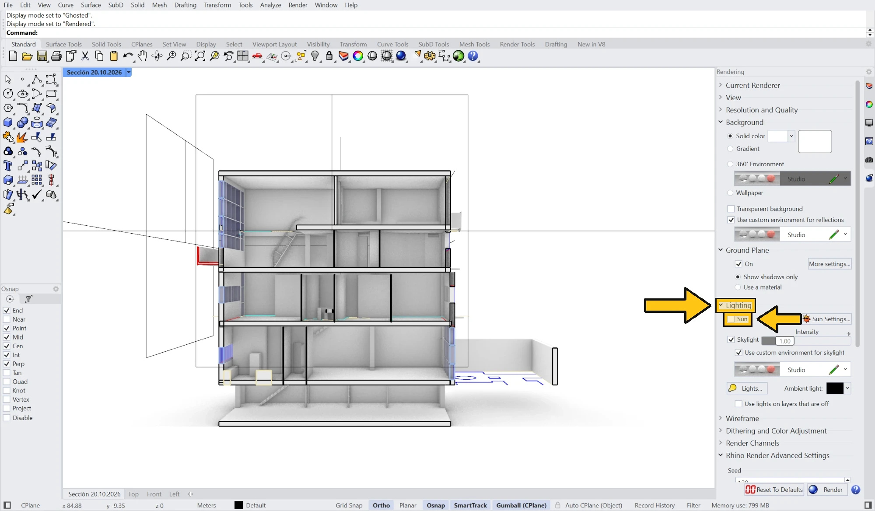This screenshot has width=875, height=511.
Task: Click the Undo arrow icon
Action: click(128, 56)
